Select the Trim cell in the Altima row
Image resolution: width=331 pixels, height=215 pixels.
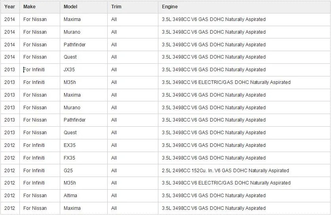point(133,196)
